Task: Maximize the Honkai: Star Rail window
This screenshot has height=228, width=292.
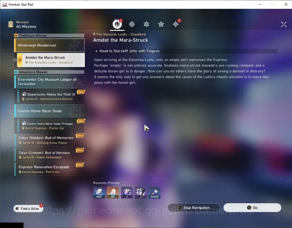Action: point(273,4)
